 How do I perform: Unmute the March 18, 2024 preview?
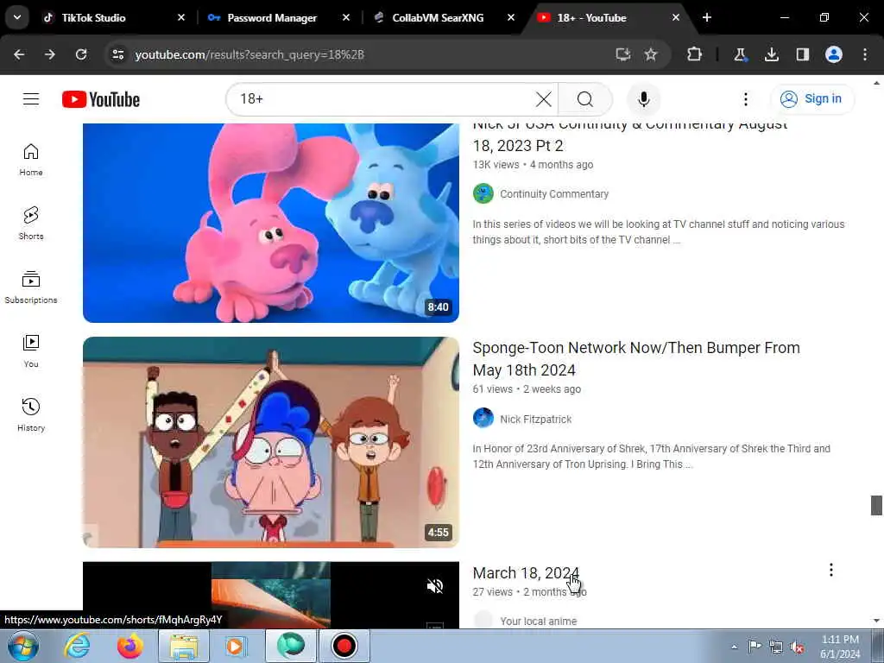coord(435,586)
